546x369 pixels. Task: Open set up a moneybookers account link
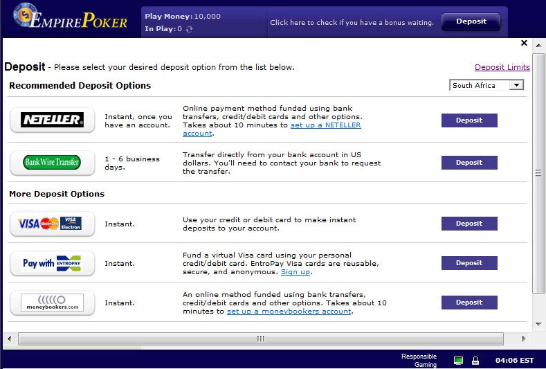[289, 311]
